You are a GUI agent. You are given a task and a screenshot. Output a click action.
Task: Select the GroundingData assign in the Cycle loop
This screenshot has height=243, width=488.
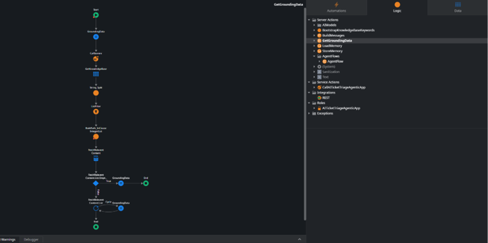(x=121, y=208)
